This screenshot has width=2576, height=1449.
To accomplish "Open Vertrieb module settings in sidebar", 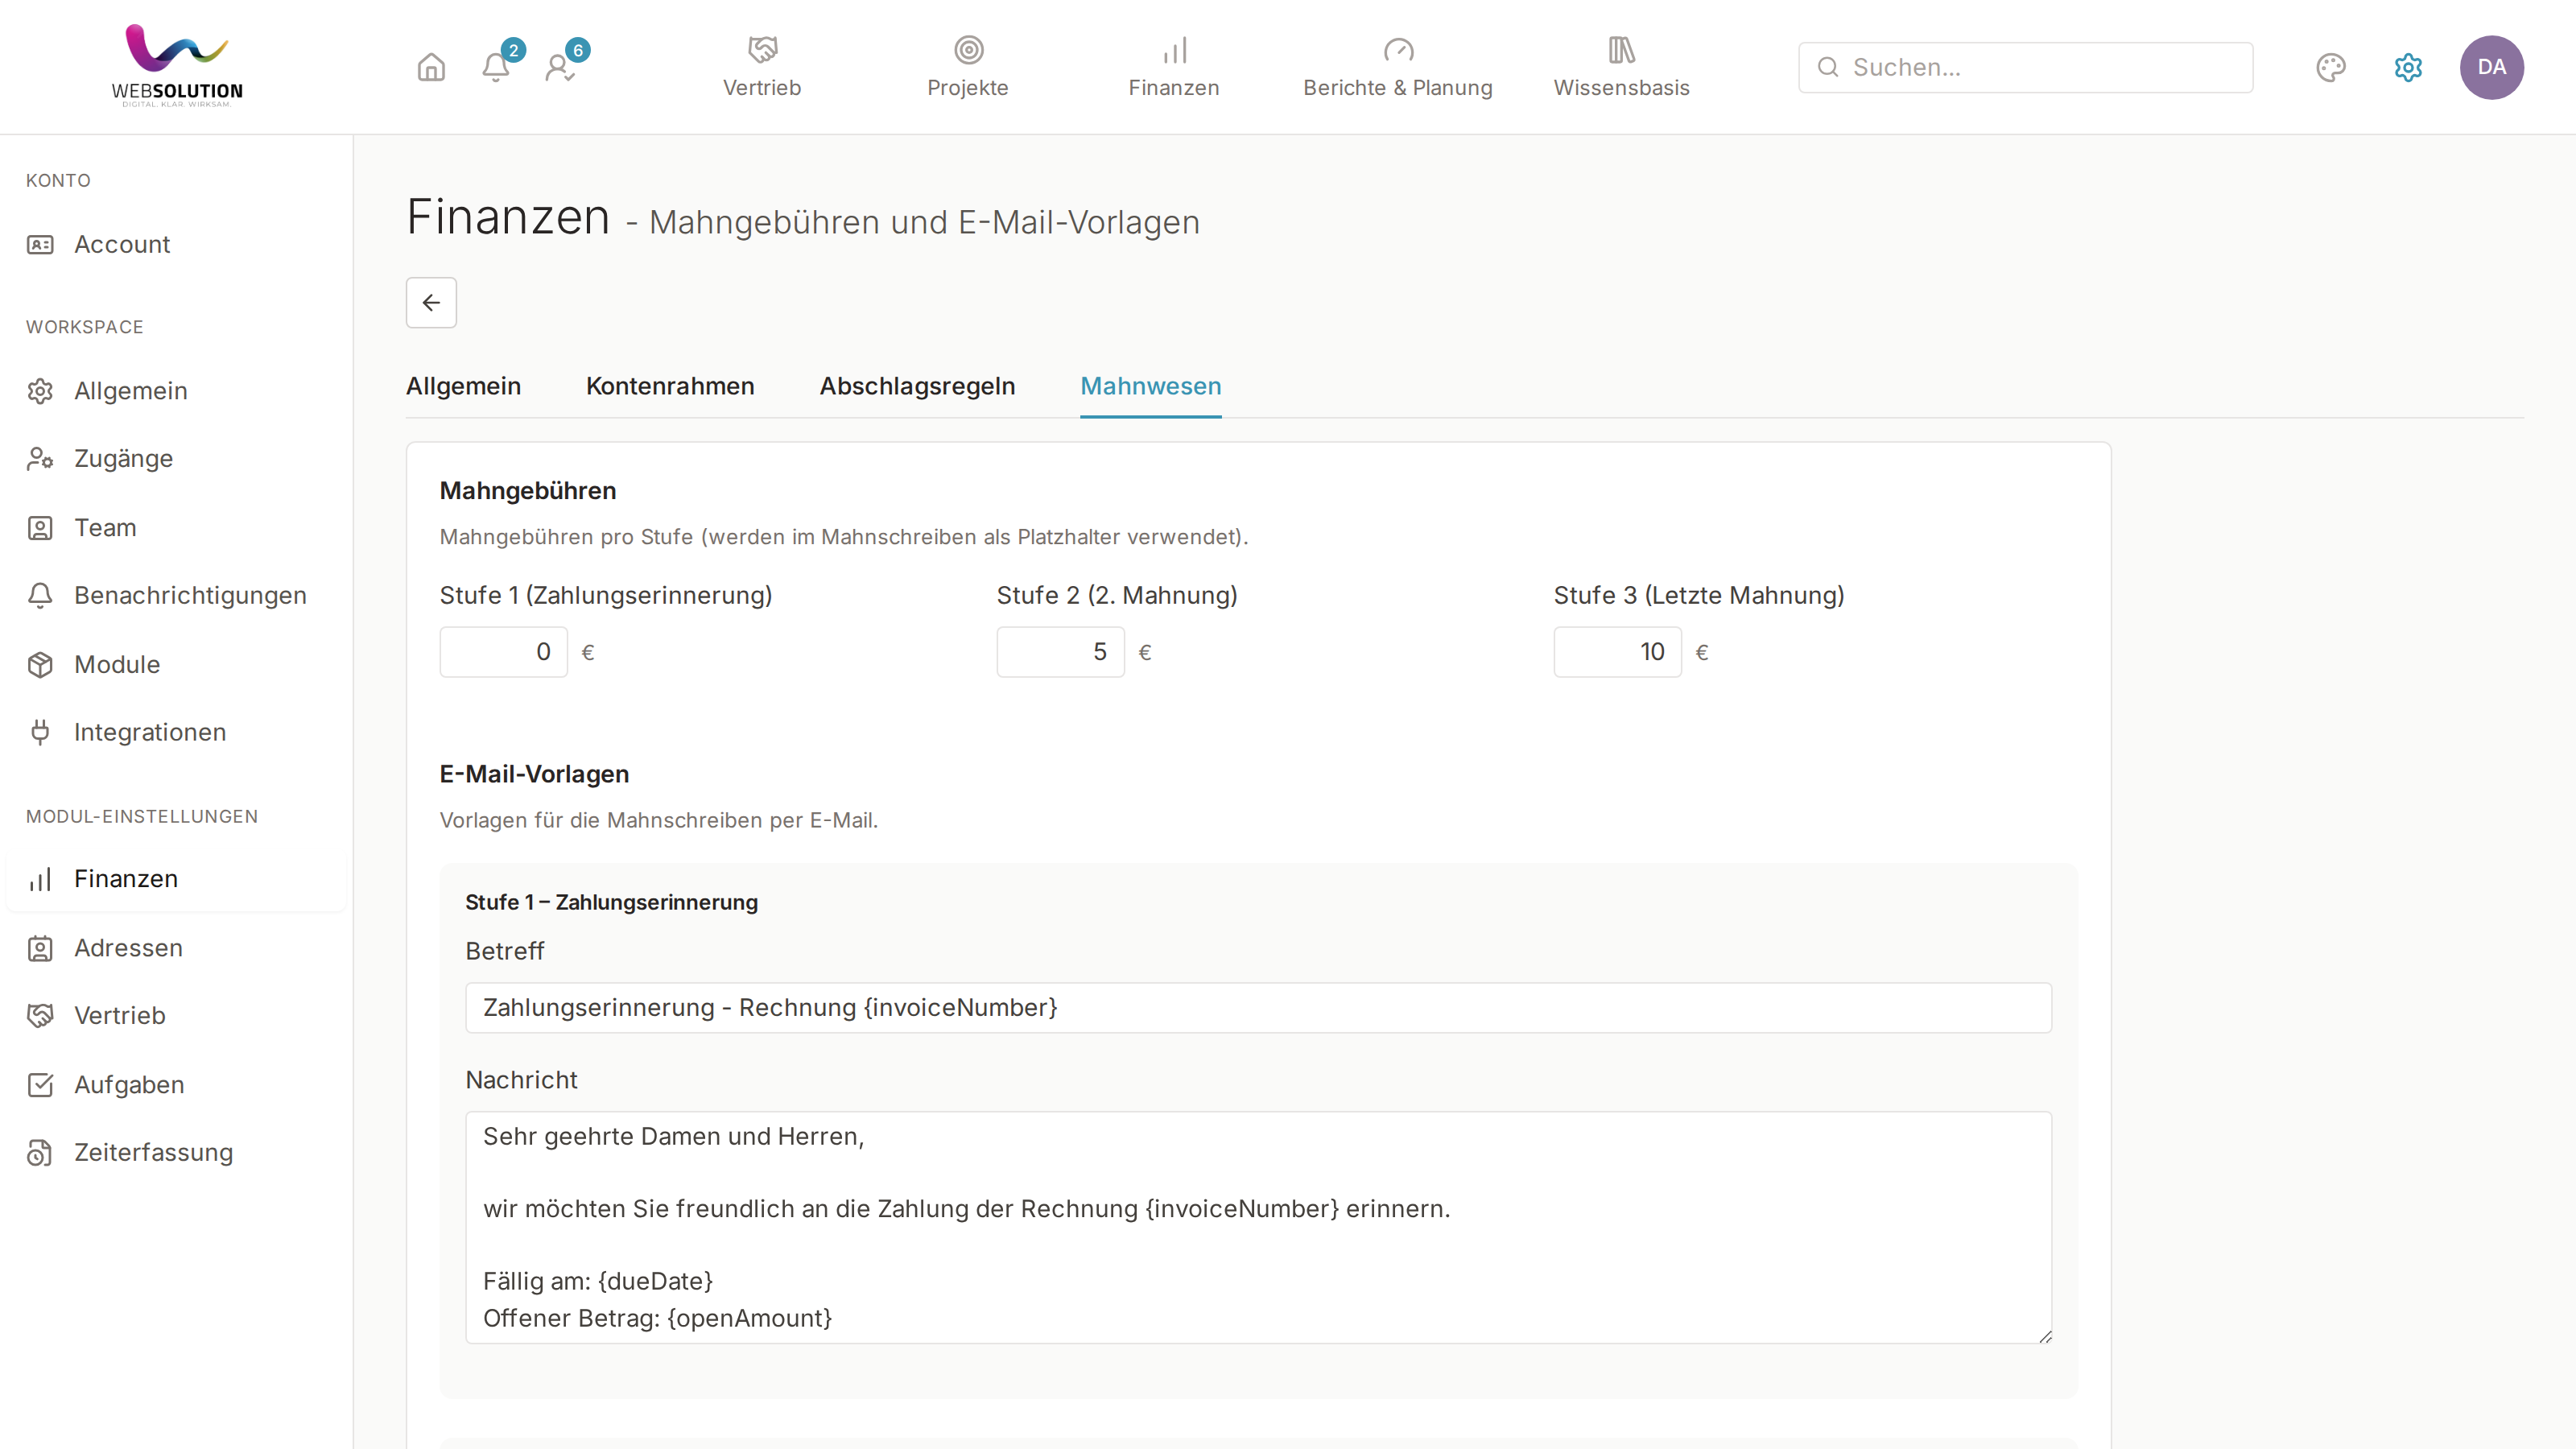I will click(176, 1015).
